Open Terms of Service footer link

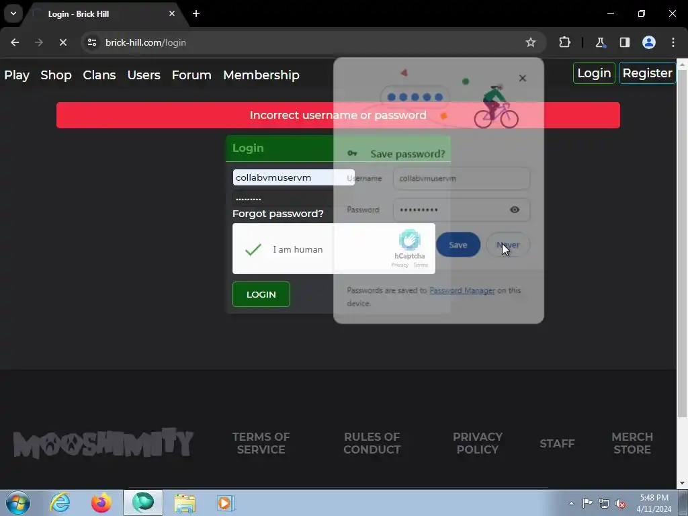click(x=261, y=443)
